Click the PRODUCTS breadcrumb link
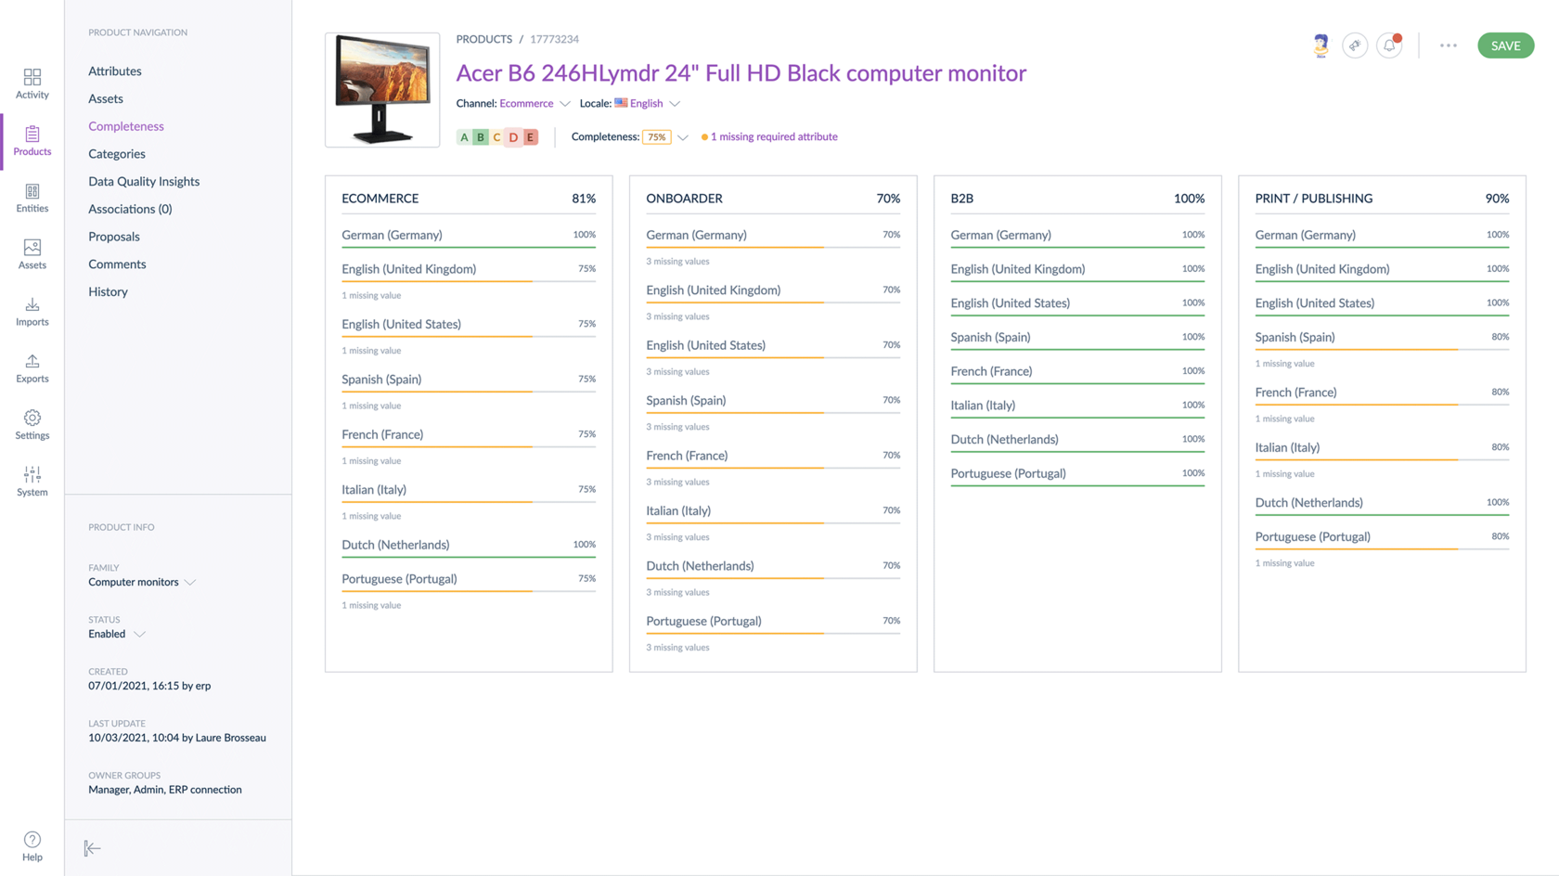 click(483, 39)
